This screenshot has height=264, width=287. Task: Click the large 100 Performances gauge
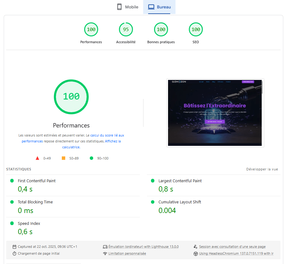[x=71, y=96]
